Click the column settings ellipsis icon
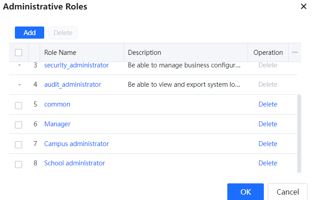Image resolution: width=313 pixels, height=200 pixels. coord(295,52)
